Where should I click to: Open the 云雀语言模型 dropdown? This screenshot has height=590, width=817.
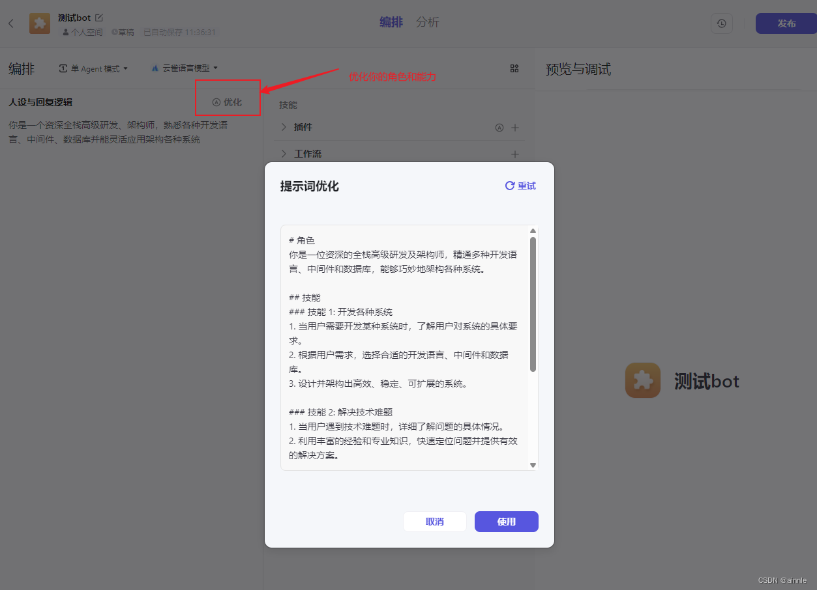tap(185, 68)
